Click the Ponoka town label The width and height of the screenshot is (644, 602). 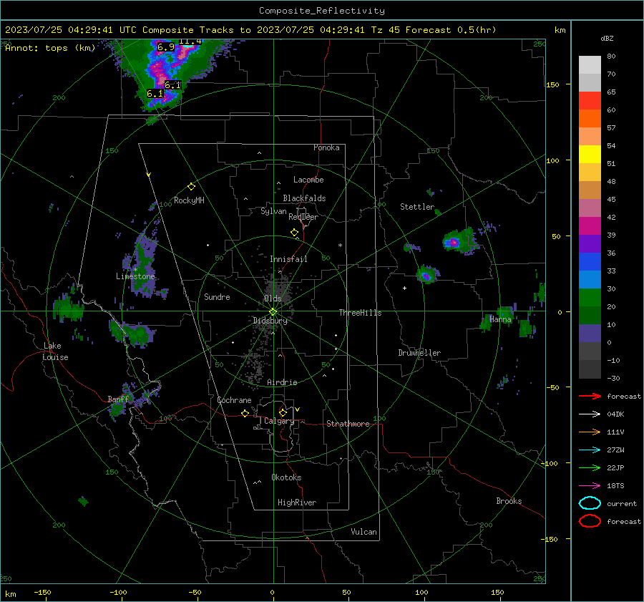click(x=326, y=147)
